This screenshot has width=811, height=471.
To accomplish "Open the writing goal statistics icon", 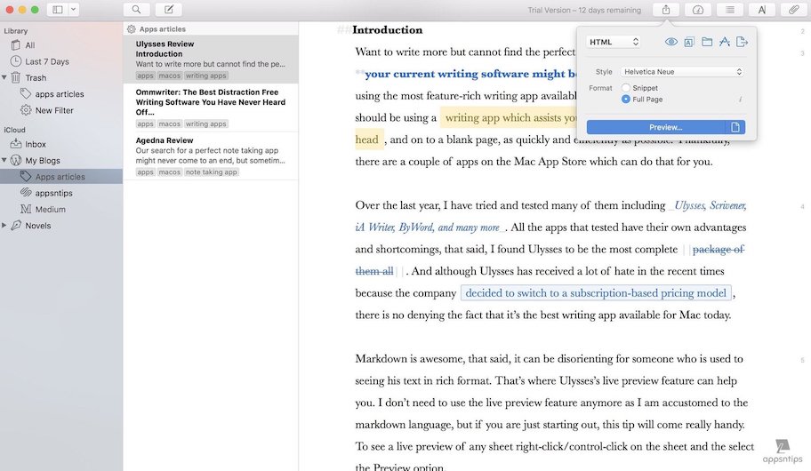I will click(x=698, y=10).
